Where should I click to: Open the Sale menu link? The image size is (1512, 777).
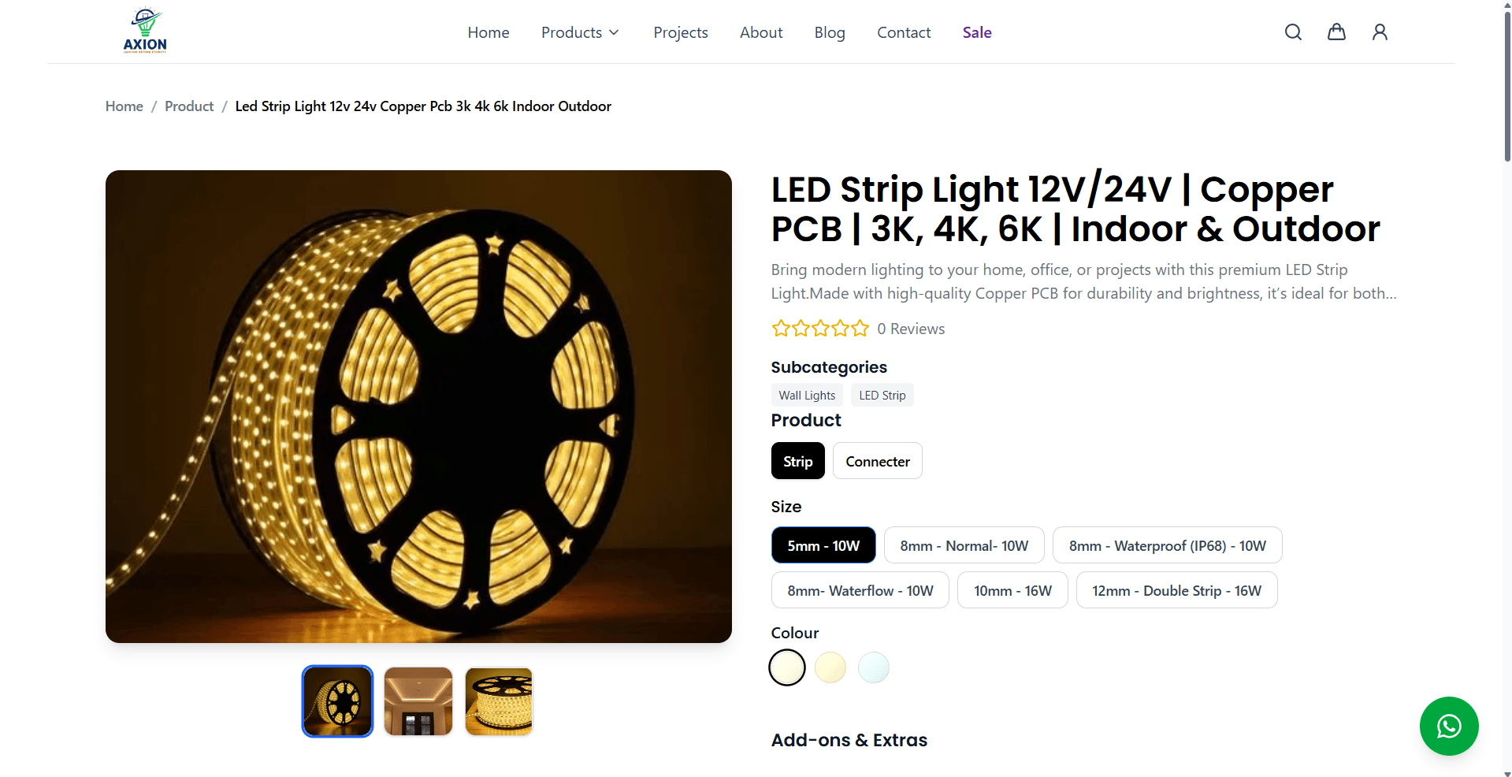[x=977, y=32]
